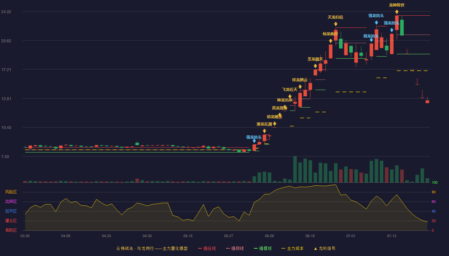
Task: Toggle the 云梯战法 · 与龙同行 legend entry
Action: click(152, 248)
